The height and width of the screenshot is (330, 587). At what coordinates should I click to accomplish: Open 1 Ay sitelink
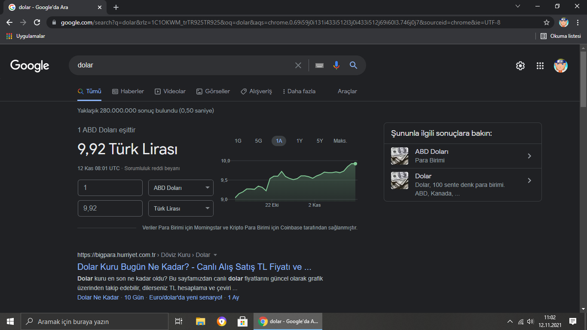[x=233, y=297]
